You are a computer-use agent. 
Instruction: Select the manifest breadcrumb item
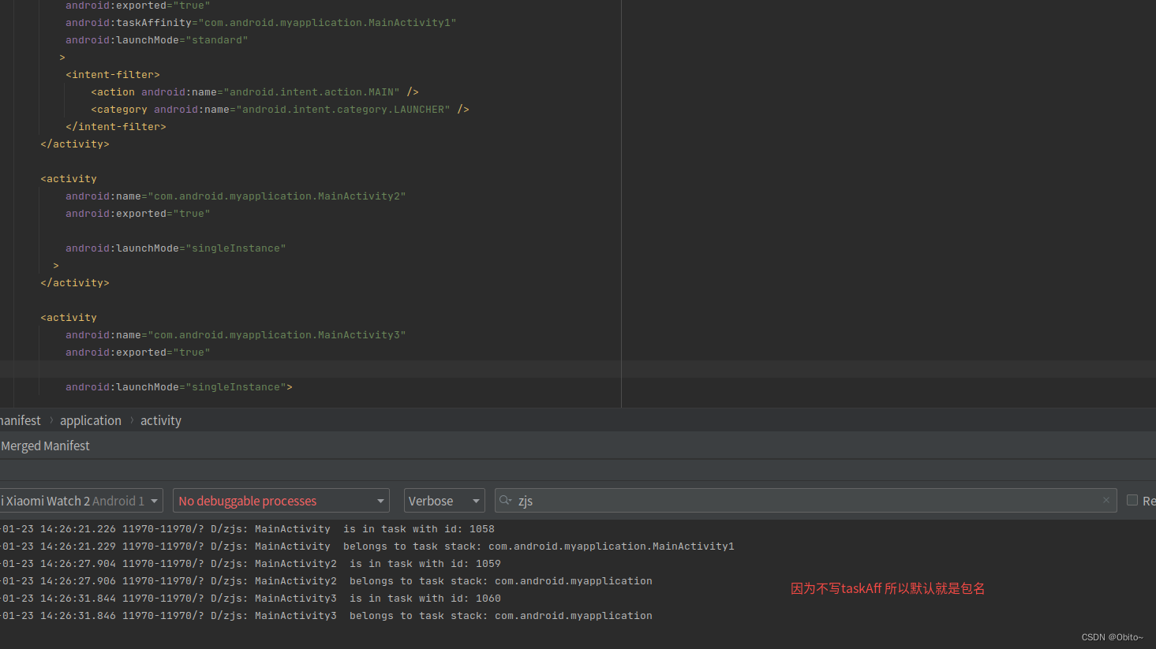click(x=21, y=420)
